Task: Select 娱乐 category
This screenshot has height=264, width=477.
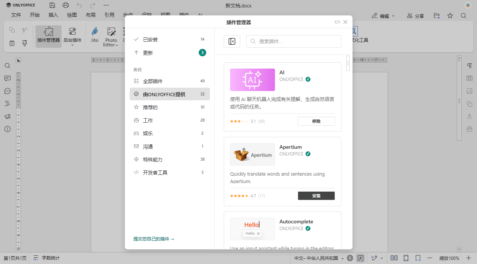Action: click(x=170, y=133)
